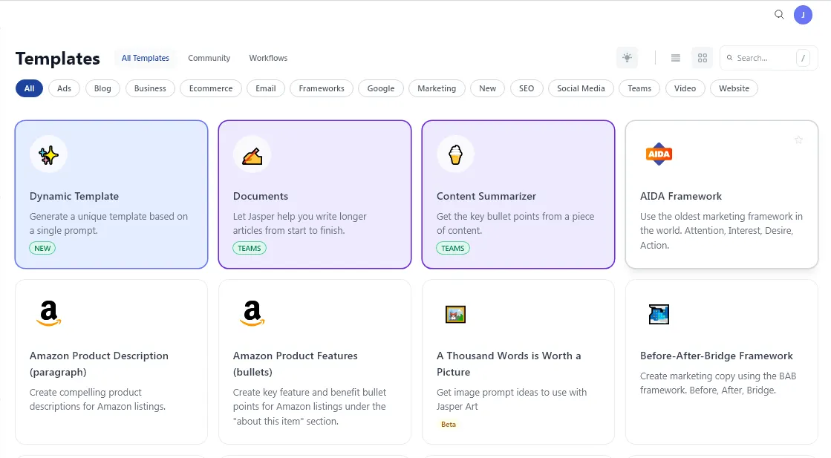Click the AIDA Framework logo icon

[659, 154]
